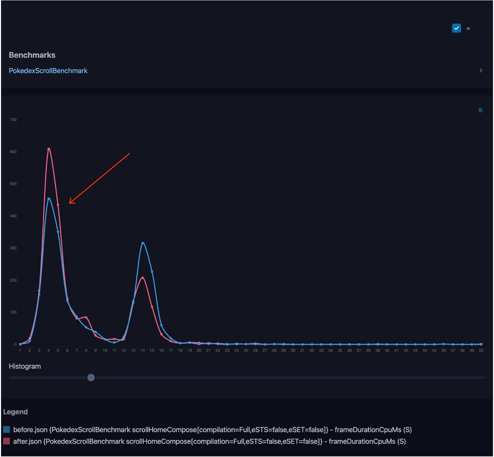Click the copy chart icon above the graph
The image size is (494, 457).
click(x=481, y=110)
